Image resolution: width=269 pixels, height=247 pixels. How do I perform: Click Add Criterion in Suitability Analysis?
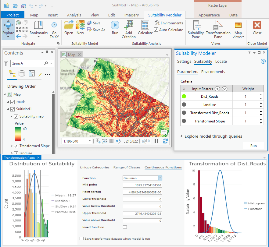point(128,29)
